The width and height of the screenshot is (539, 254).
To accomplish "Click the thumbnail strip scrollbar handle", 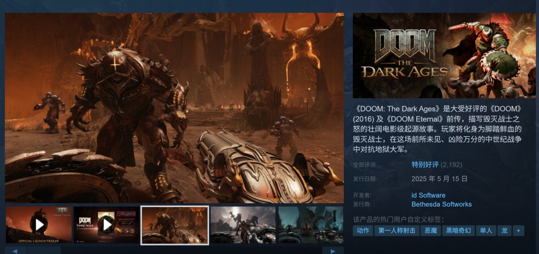I will (x=43, y=250).
